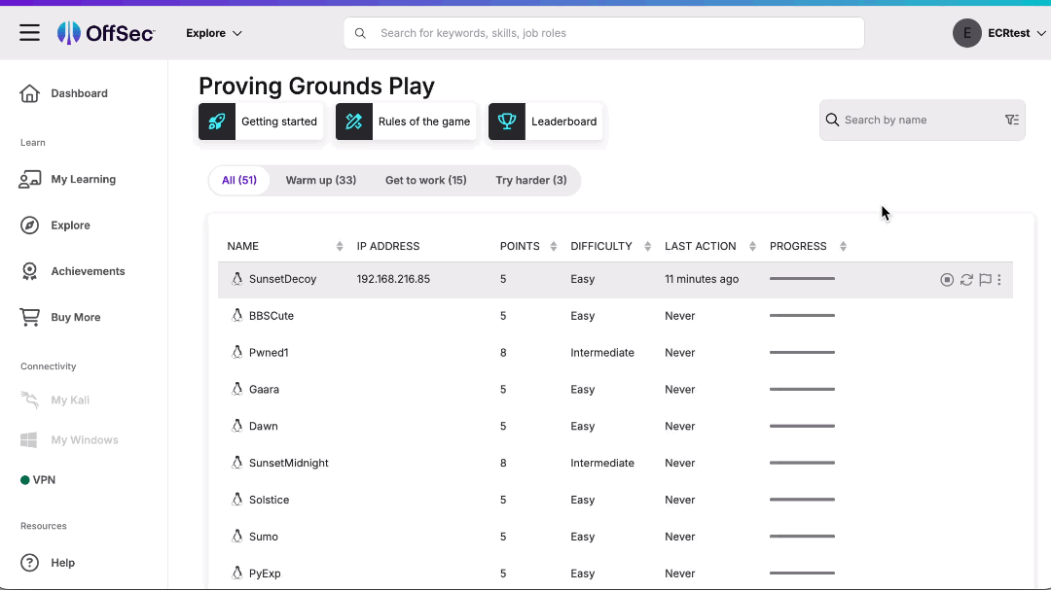Click the Solstice progress bar
Viewport: 1051px width, 591px height.
[802, 500]
